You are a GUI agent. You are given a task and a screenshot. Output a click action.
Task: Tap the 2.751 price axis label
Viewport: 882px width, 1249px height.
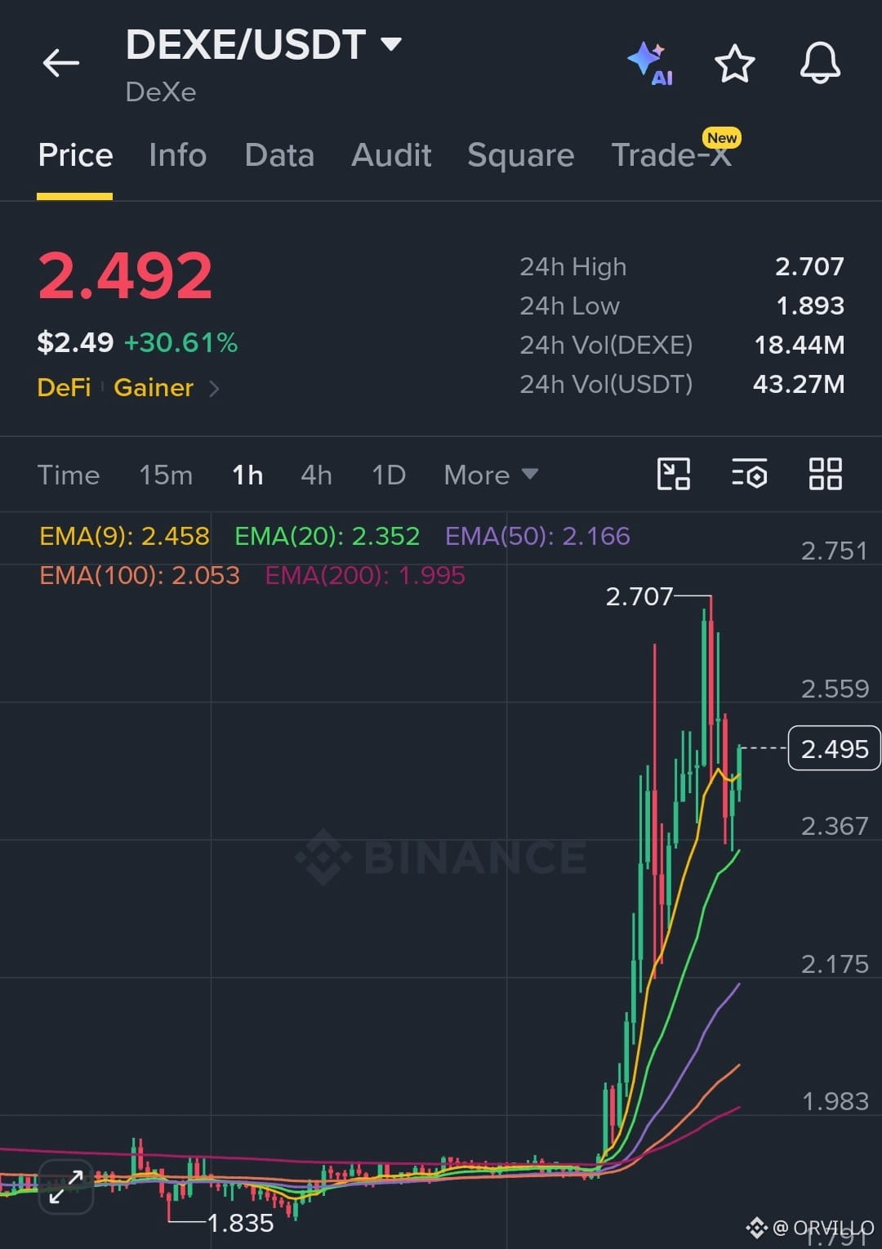click(x=834, y=551)
